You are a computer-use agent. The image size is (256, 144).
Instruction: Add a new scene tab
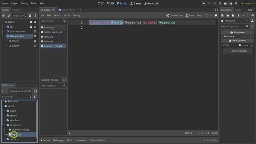pos(80,10)
